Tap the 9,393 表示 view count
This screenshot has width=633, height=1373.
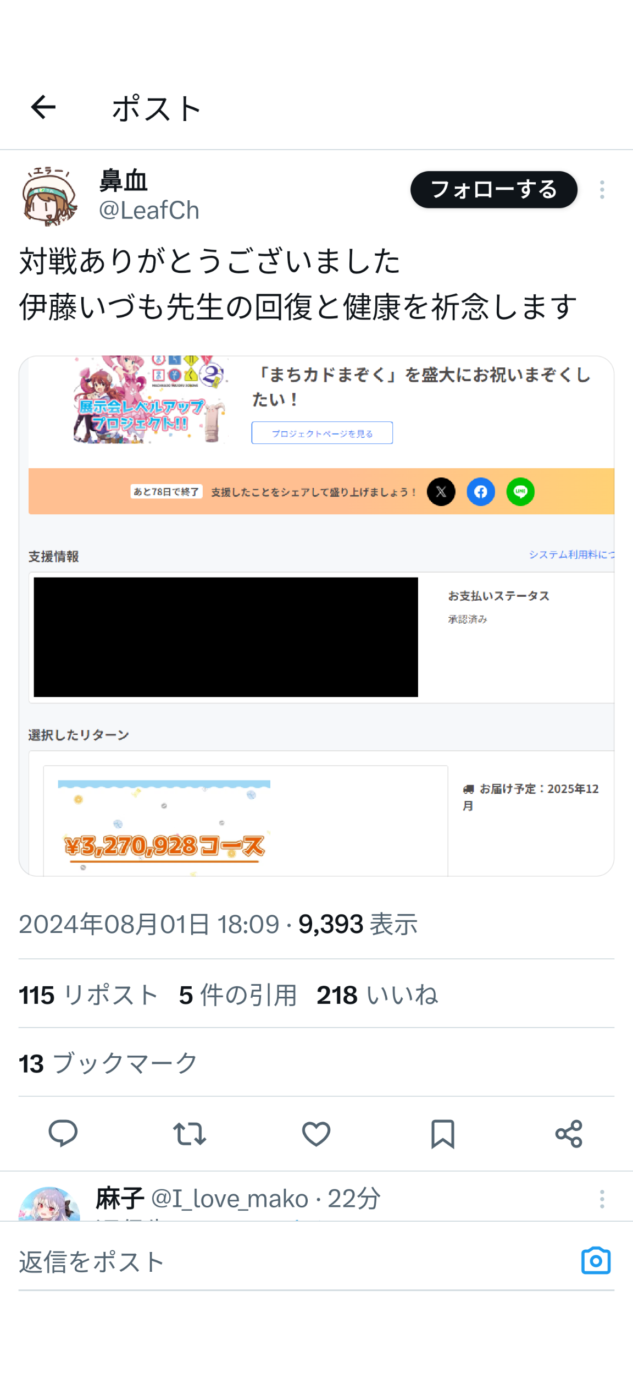tap(358, 924)
